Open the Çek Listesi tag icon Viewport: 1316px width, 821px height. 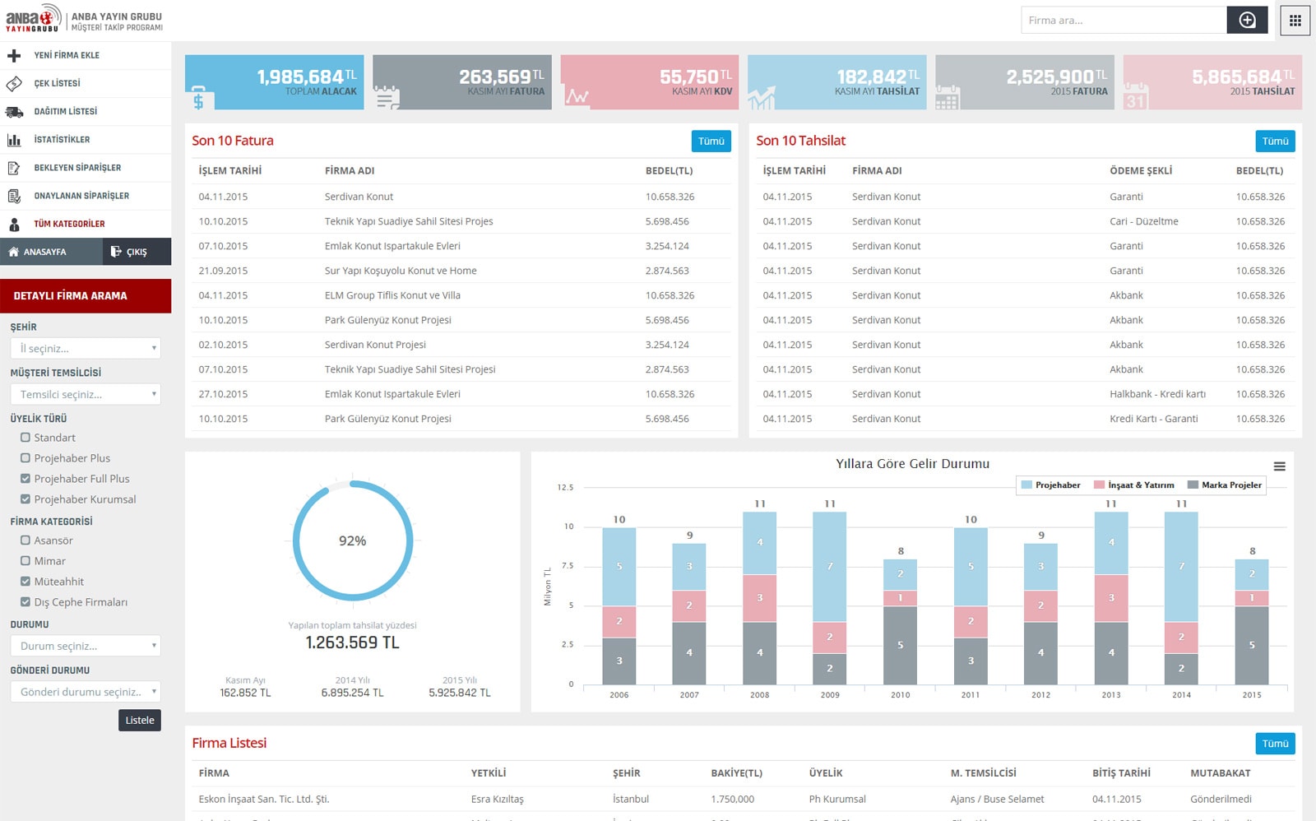(x=14, y=84)
